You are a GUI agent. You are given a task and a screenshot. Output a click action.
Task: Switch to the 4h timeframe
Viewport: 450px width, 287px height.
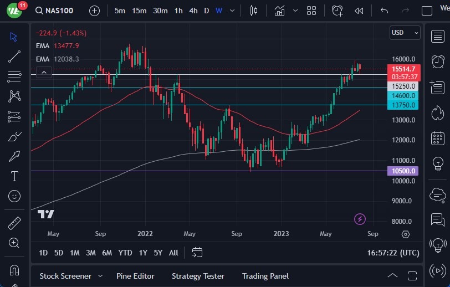tap(193, 11)
